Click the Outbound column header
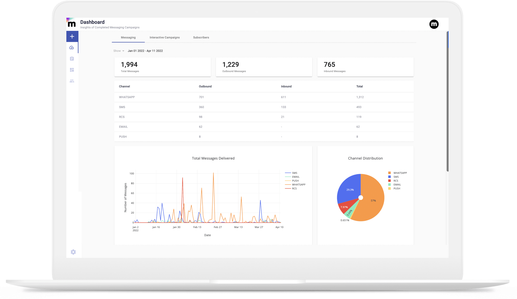The height and width of the screenshot is (299, 517). click(x=205, y=86)
